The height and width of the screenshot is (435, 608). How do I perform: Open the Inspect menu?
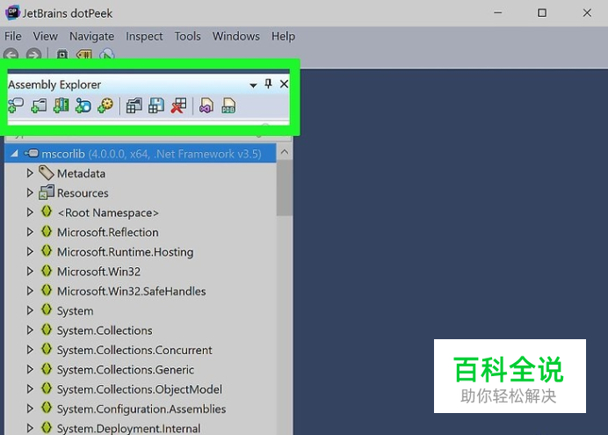(x=144, y=36)
